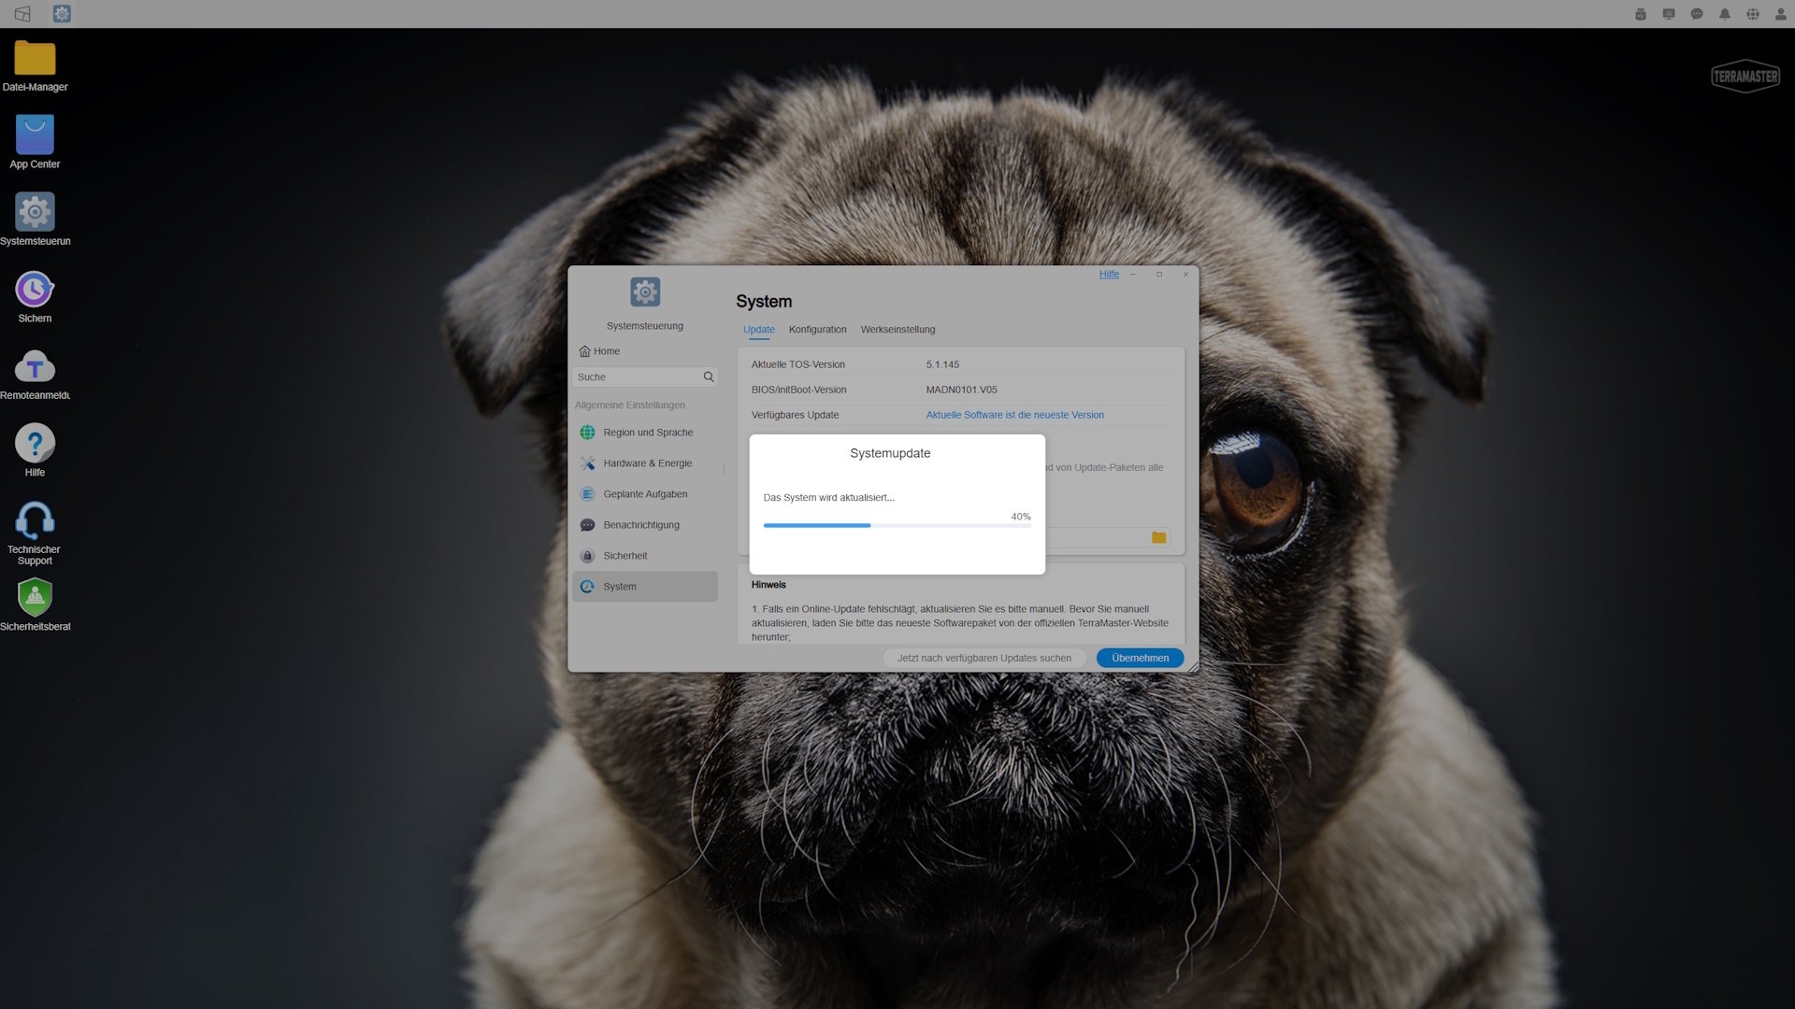Click the Hilfe link in window header
The image size is (1795, 1009).
pyautogui.click(x=1109, y=275)
